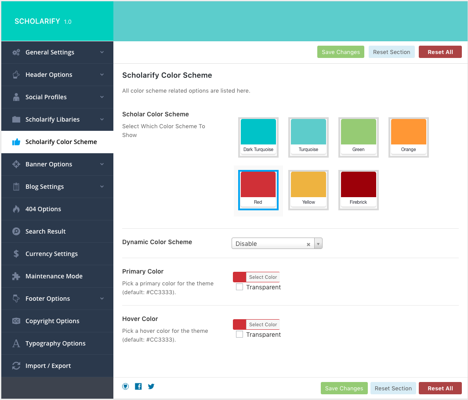Expand the Banner Options section arrow
Screen dimensions: 468x400
tap(102, 164)
